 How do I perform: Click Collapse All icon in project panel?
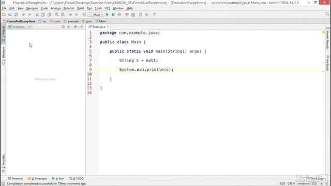68,27
